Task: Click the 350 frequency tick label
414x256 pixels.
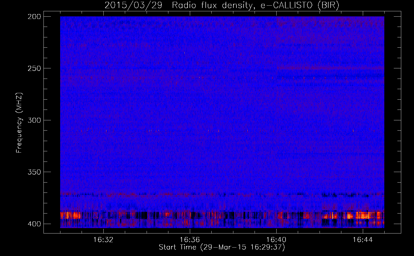Action: coord(34,172)
